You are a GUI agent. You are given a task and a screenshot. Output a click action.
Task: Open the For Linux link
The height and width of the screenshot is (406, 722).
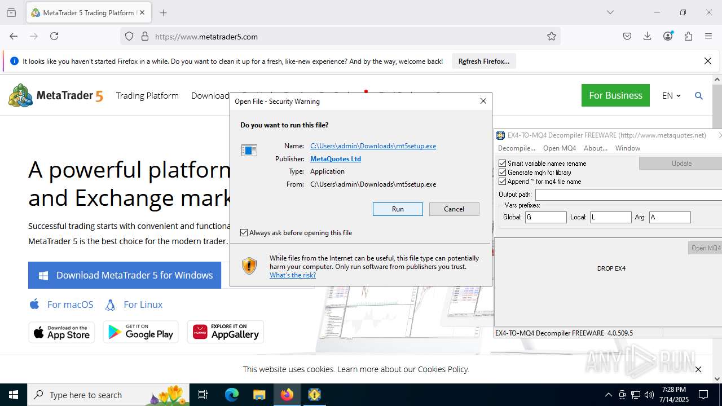point(134,304)
